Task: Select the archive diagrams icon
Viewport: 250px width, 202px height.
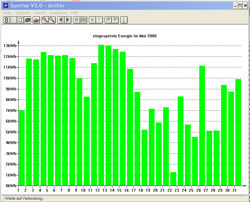Action: tap(28, 20)
